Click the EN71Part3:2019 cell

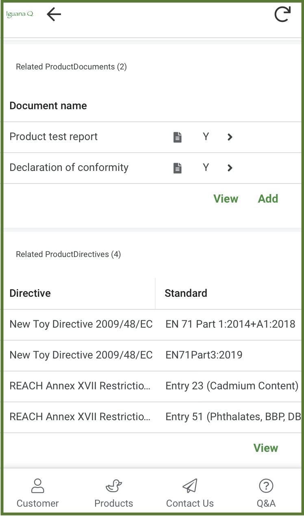[x=204, y=355]
